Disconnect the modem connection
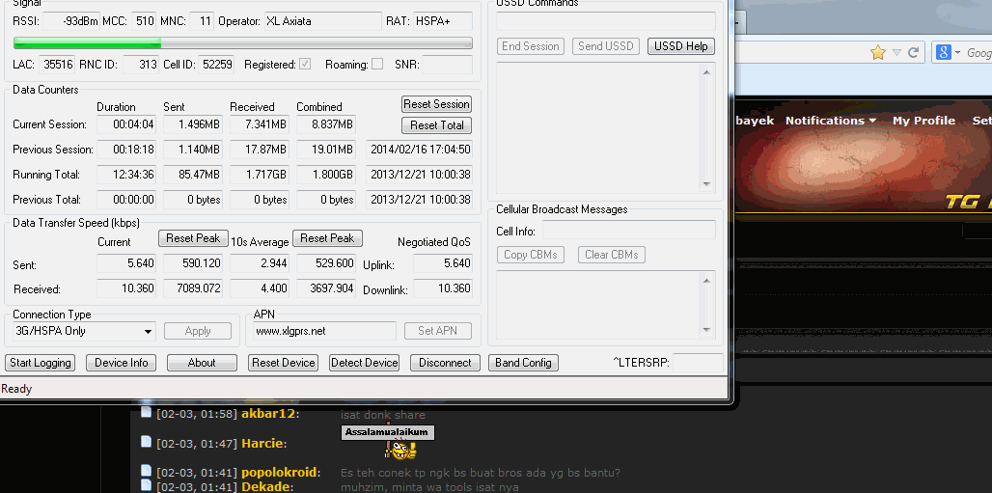992x493 pixels. click(445, 363)
